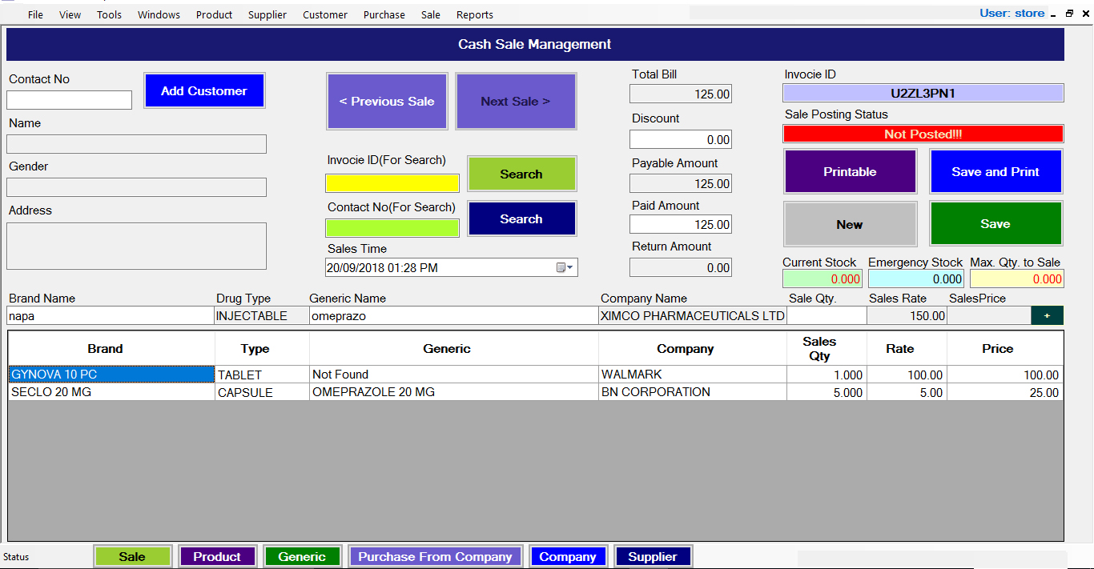Viewport: 1094px width, 569px height.
Task: Click the Total Bill field
Action: 681,94
